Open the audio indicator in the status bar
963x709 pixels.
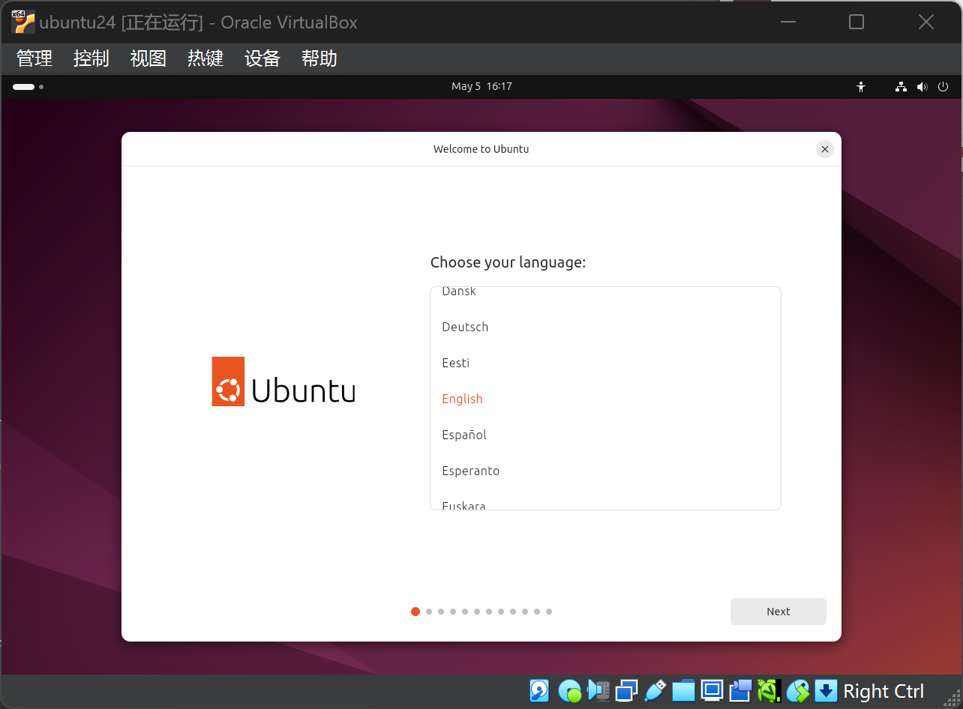click(x=598, y=690)
